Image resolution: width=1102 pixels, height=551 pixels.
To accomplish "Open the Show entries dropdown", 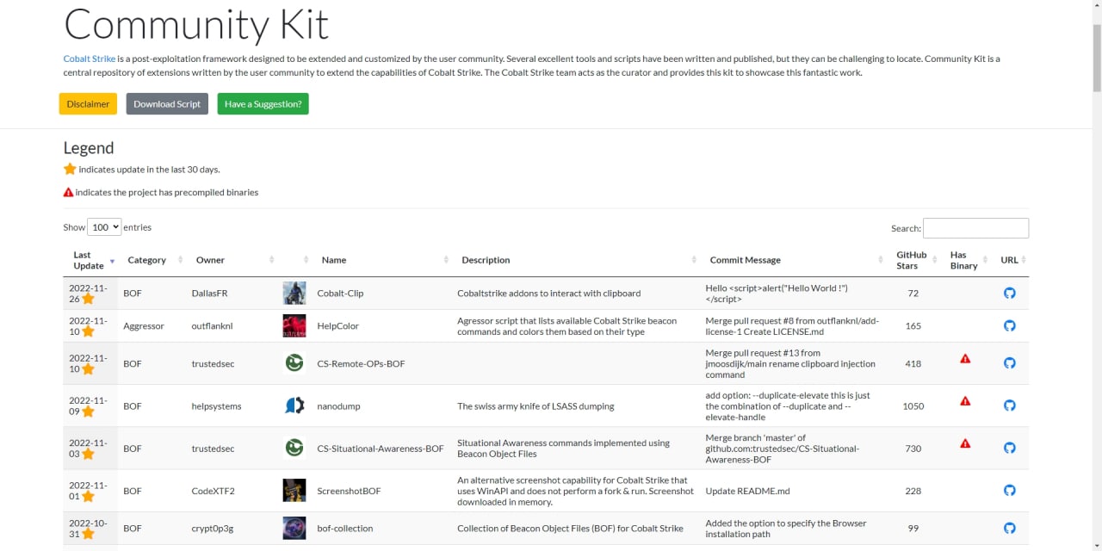I will [x=104, y=227].
